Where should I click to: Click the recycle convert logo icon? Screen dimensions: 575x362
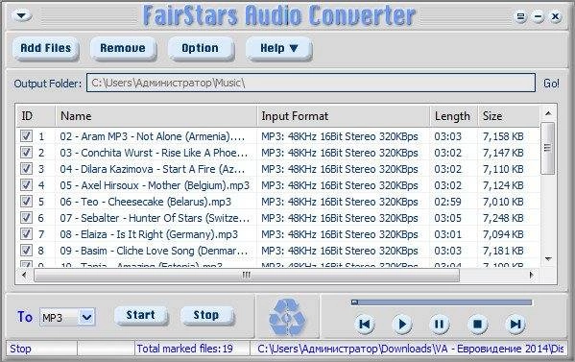tap(287, 317)
